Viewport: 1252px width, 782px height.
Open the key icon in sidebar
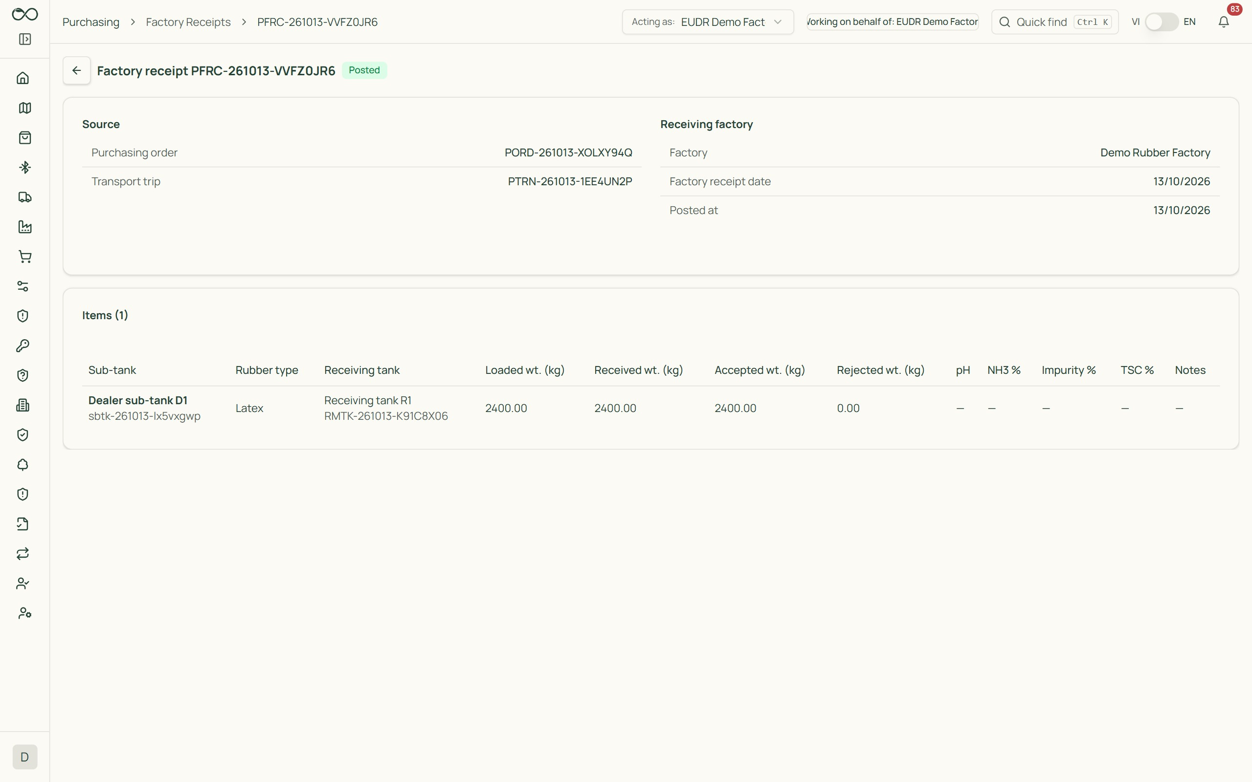click(23, 346)
